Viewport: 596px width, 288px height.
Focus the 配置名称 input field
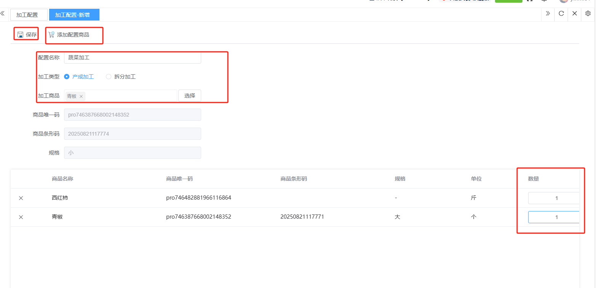coord(132,58)
